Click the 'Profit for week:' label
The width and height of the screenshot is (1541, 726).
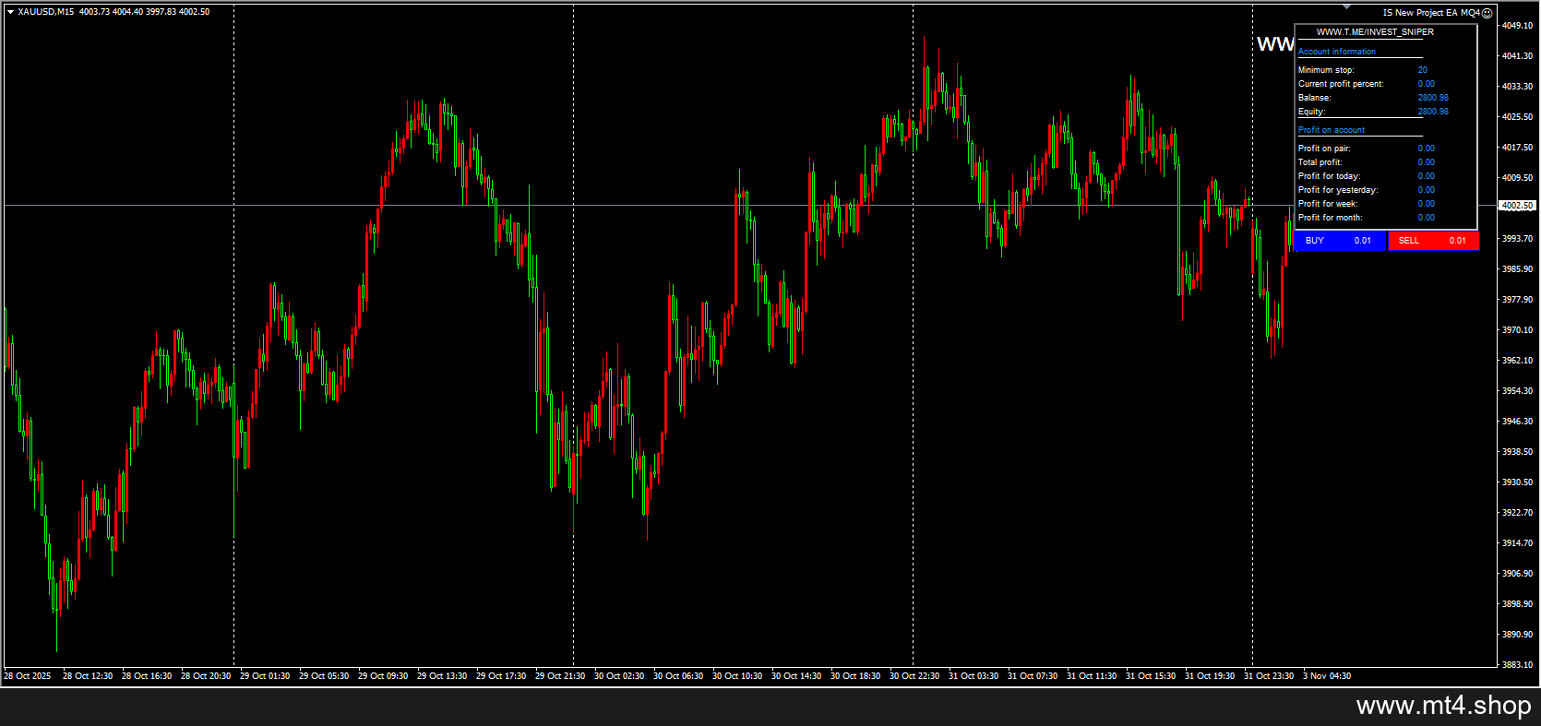point(1328,204)
